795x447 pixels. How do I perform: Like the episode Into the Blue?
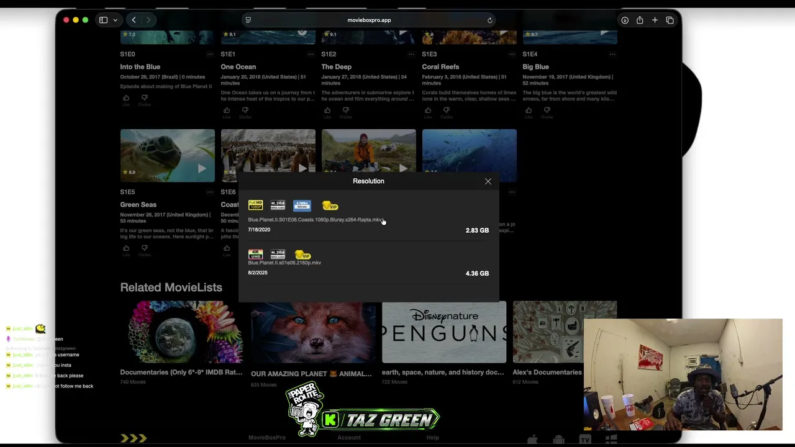coord(126,99)
